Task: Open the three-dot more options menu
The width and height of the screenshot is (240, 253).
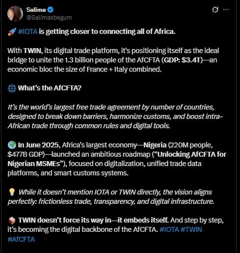Action: click(226, 9)
